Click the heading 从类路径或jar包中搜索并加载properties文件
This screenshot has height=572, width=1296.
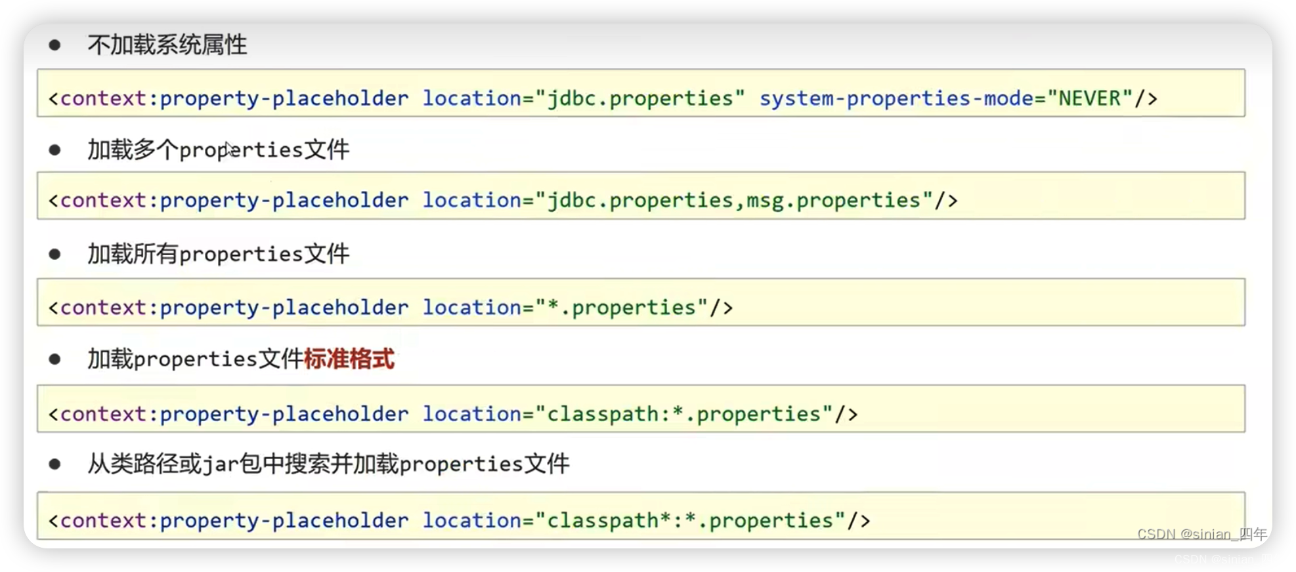point(328,464)
